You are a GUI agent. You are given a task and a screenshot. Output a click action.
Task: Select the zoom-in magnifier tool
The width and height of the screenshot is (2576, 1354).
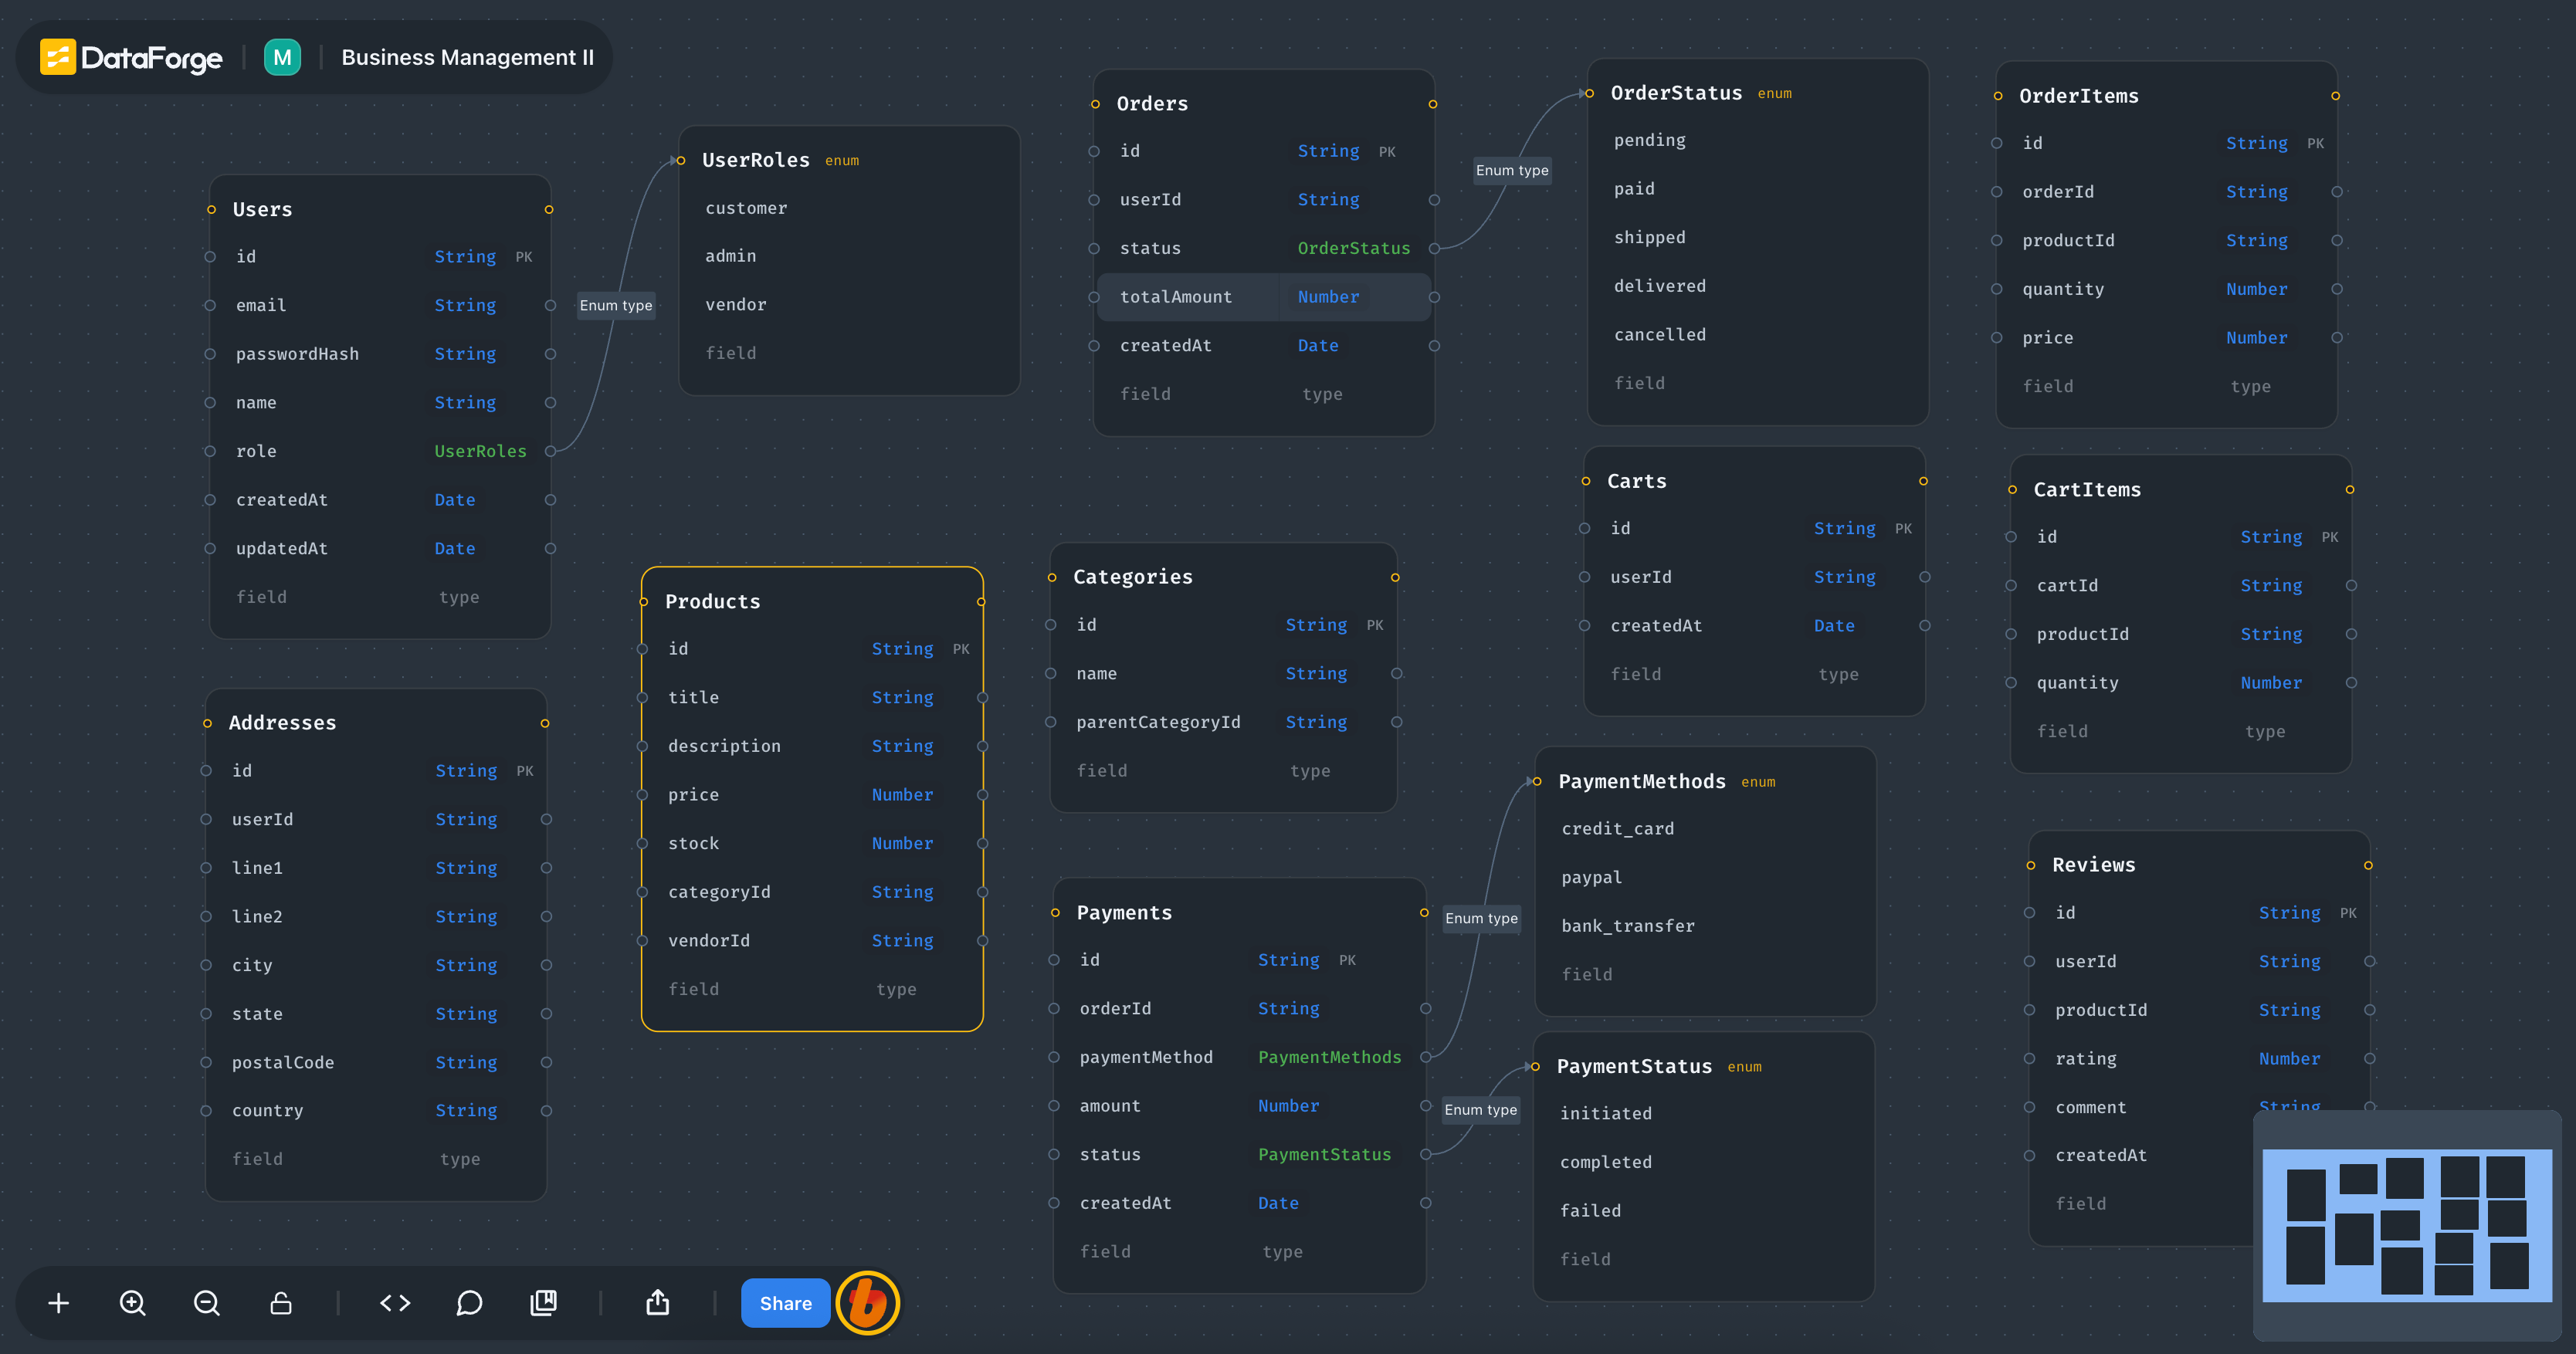click(132, 1303)
